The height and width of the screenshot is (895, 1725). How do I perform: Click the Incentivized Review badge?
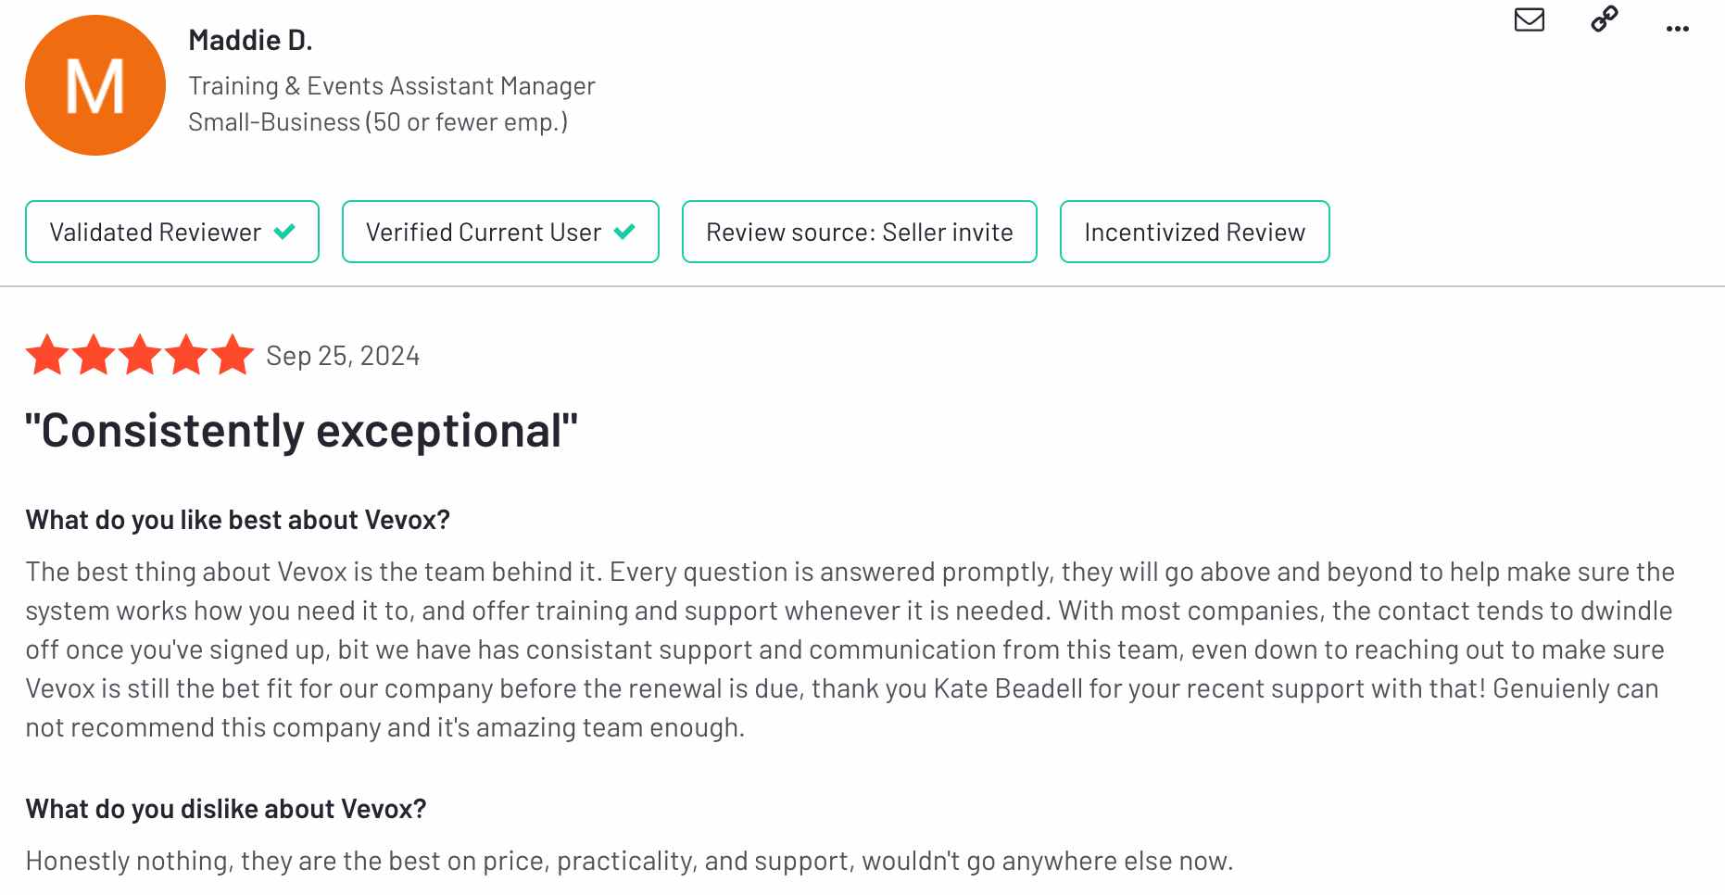point(1194,233)
